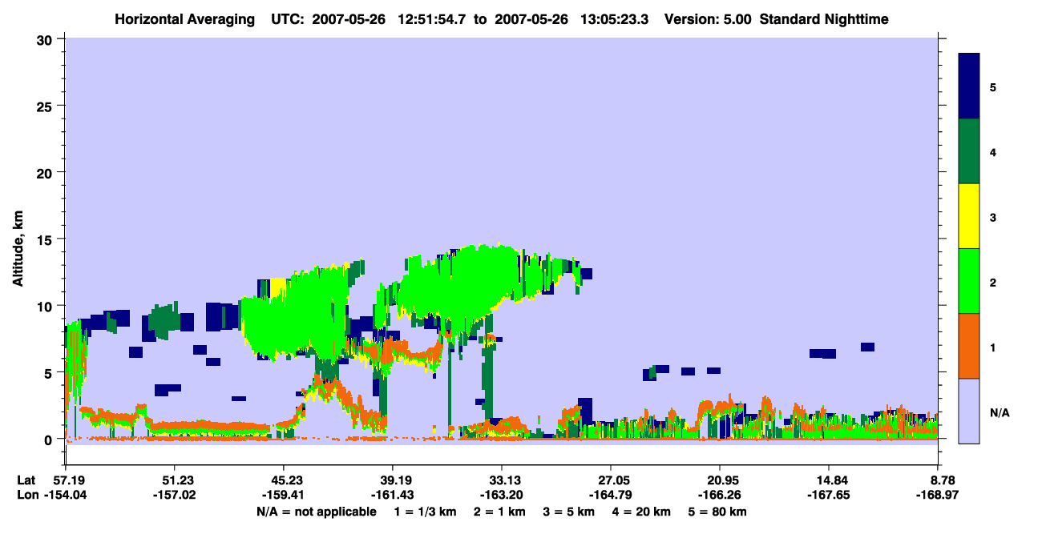The image size is (1042, 534).
Task: Click the latitude value '45.23'
Action: (x=284, y=480)
